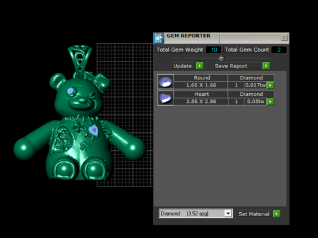Click the slider handle below Total Gem Weight
Screen dimensions: 318x238
221,58
